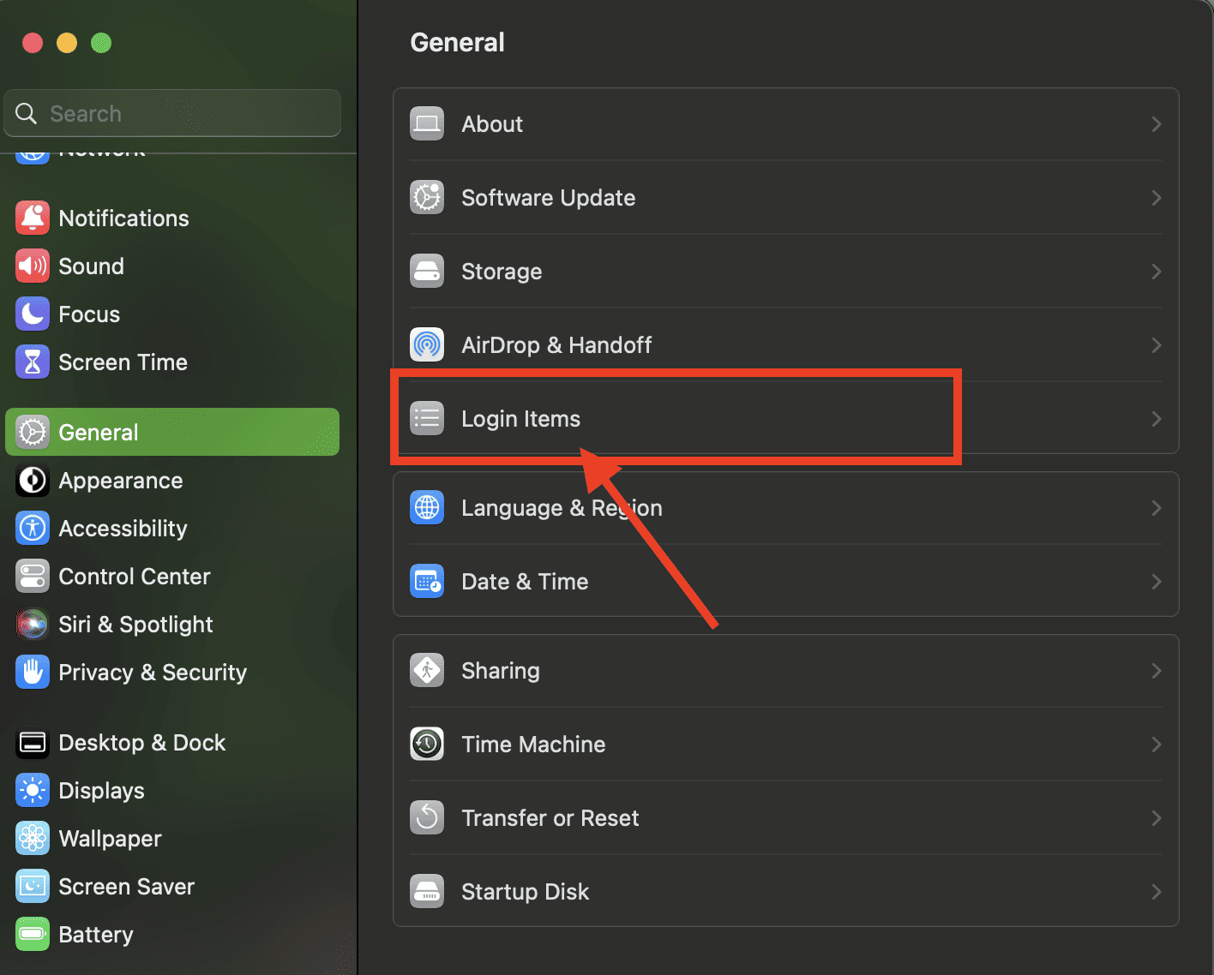The image size is (1214, 975).
Task: Select Desktop & Dock in sidebar
Action: pos(141,743)
